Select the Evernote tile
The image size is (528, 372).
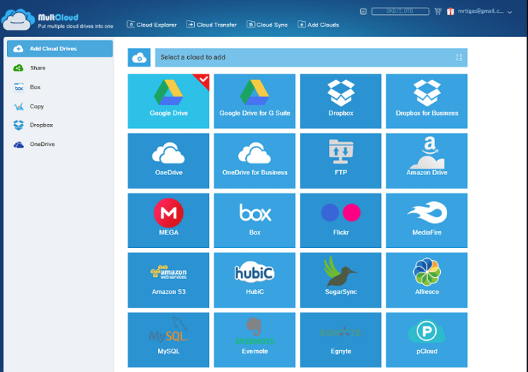point(254,339)
